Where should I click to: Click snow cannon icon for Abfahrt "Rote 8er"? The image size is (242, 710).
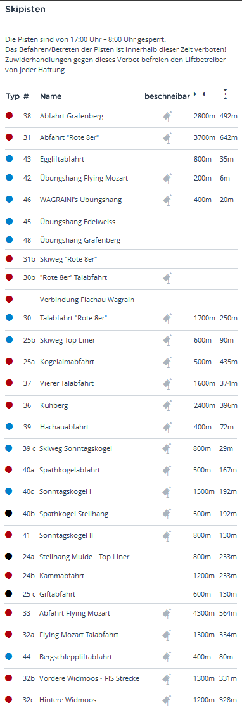tap(167, 137)
